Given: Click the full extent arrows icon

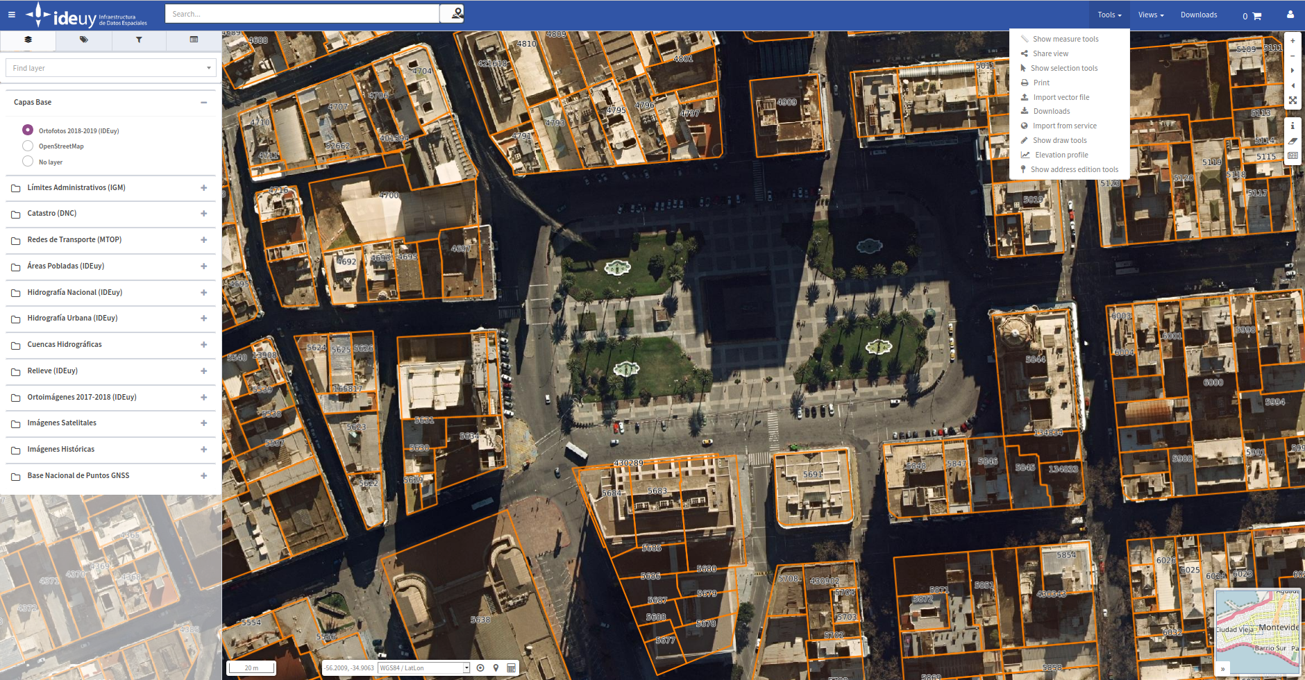Looking at the screenshot, I should point(1293,101).
